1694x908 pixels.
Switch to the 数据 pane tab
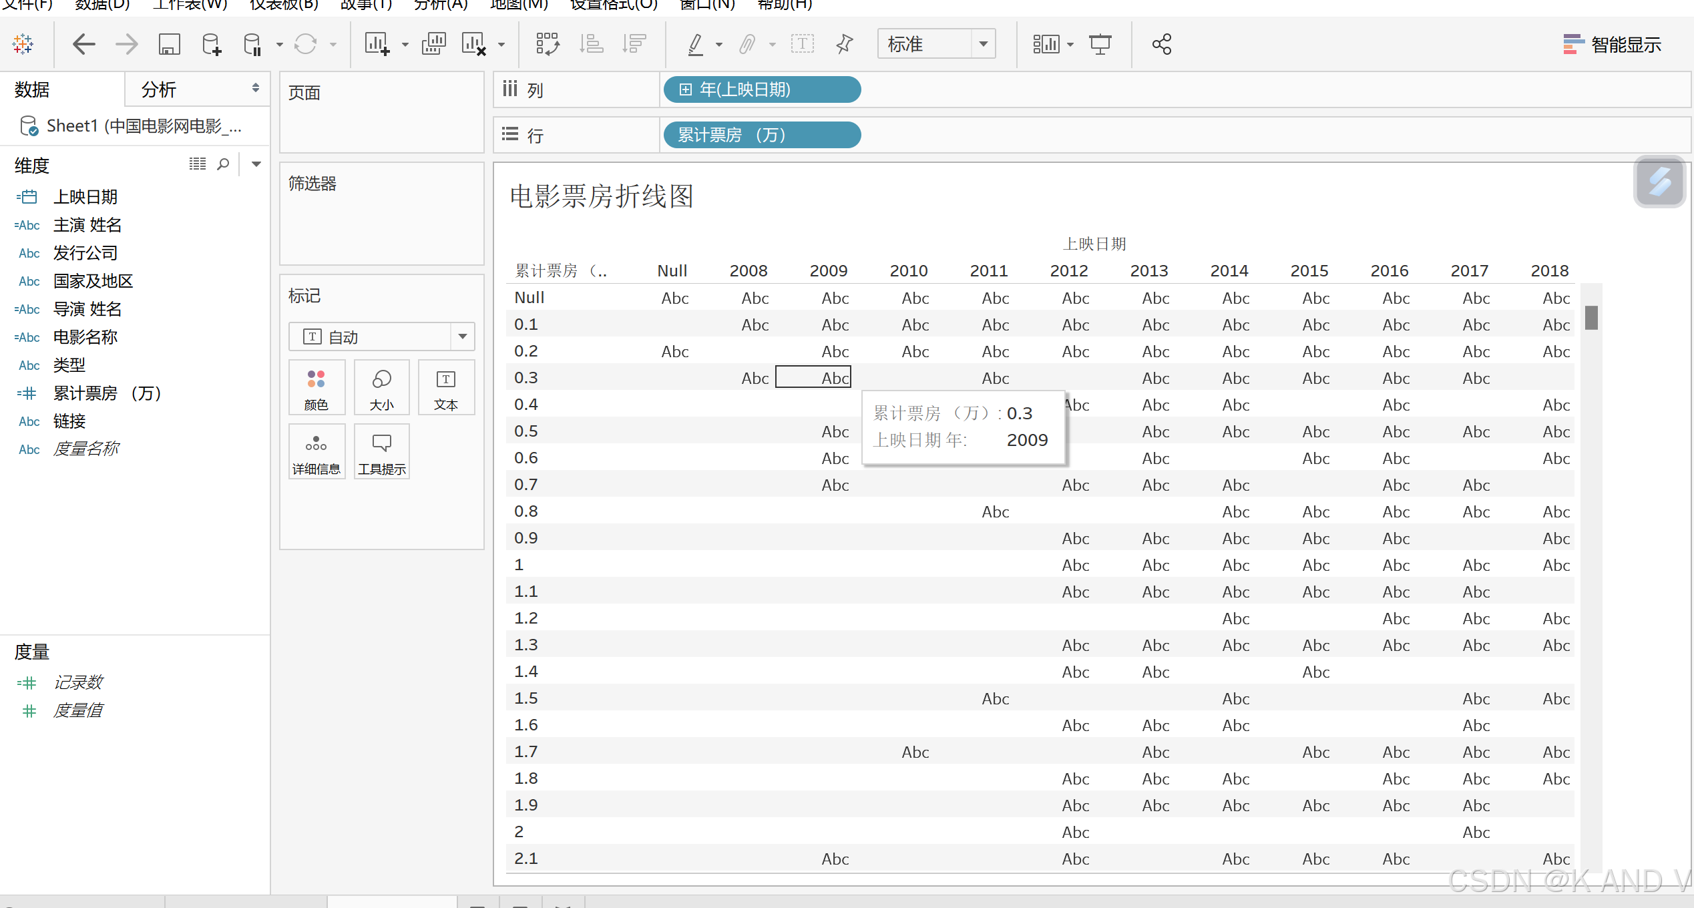coord(32,89)
